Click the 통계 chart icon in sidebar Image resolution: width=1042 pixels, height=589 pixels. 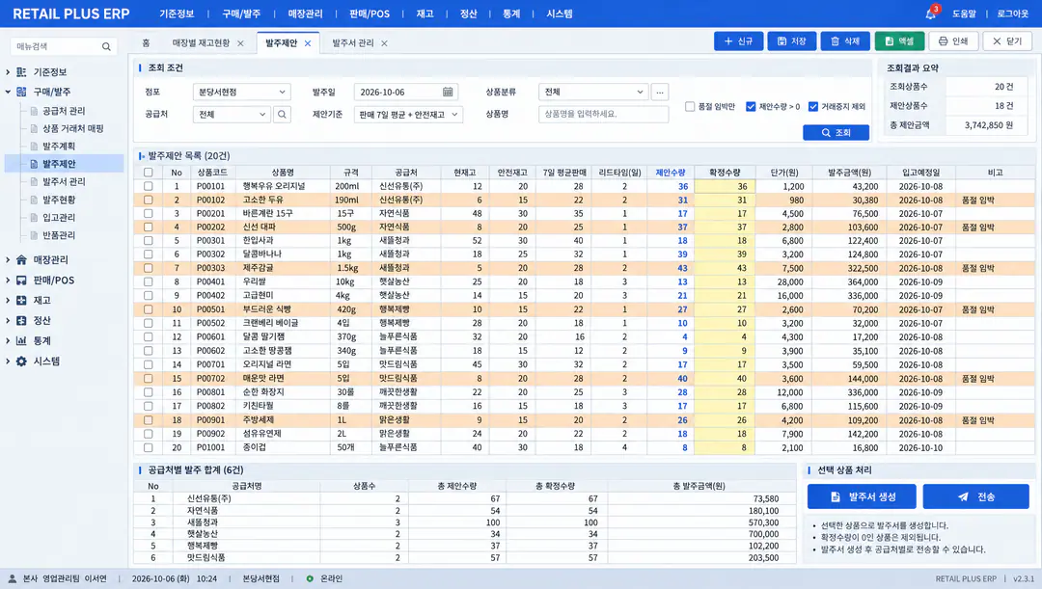21,340
